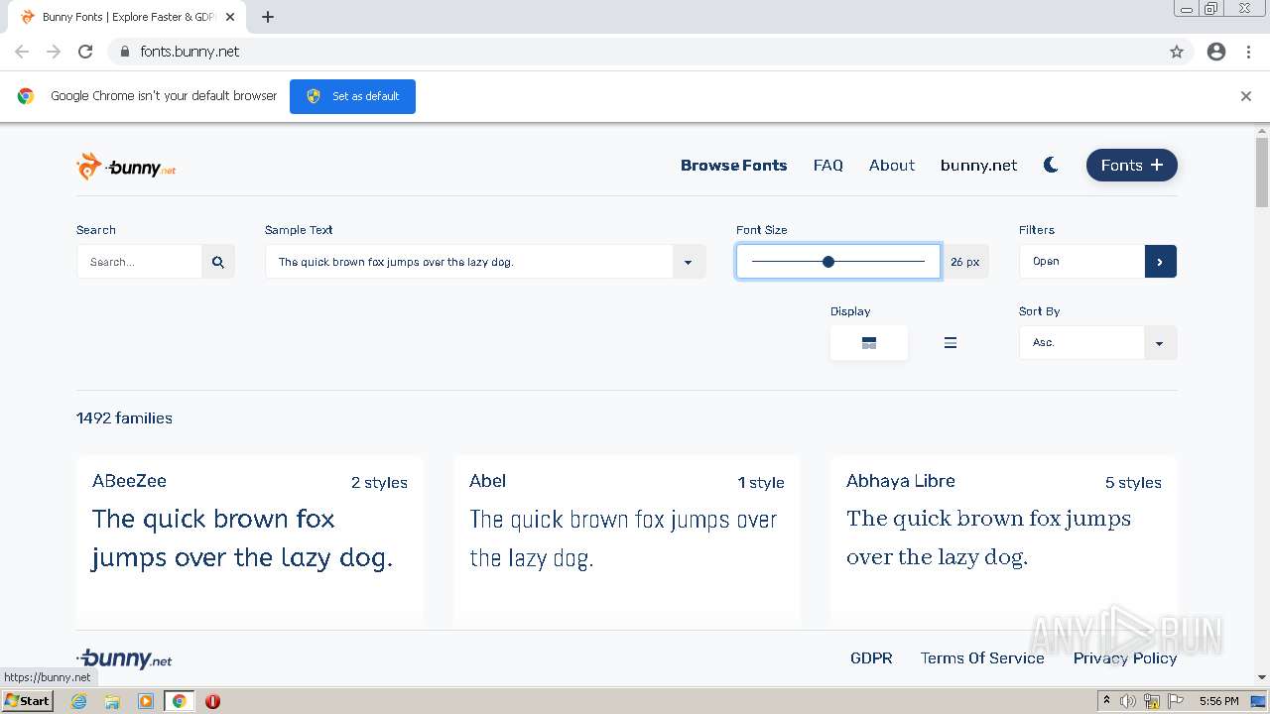Open Chrome three-dot menu
The width and height of the screenshot is (1270, 714).
point(1248,52)
